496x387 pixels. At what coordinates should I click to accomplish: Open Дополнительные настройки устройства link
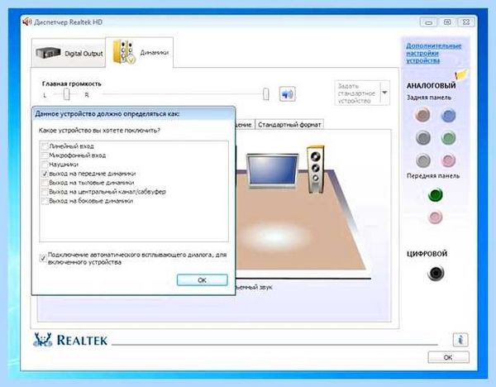click(433, 53)
